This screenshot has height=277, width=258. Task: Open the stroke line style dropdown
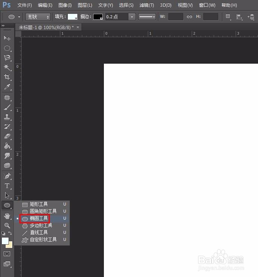point(147,17)
